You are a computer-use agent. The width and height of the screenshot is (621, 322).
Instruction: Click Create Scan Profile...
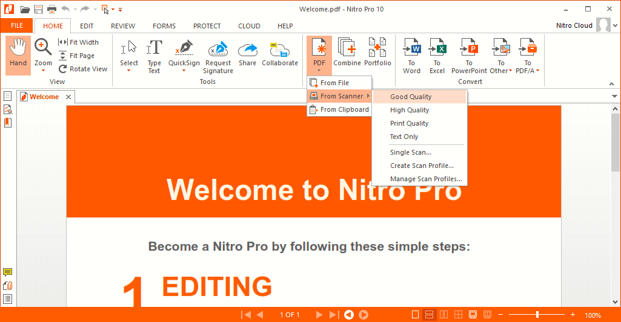[x=420, y=166]
